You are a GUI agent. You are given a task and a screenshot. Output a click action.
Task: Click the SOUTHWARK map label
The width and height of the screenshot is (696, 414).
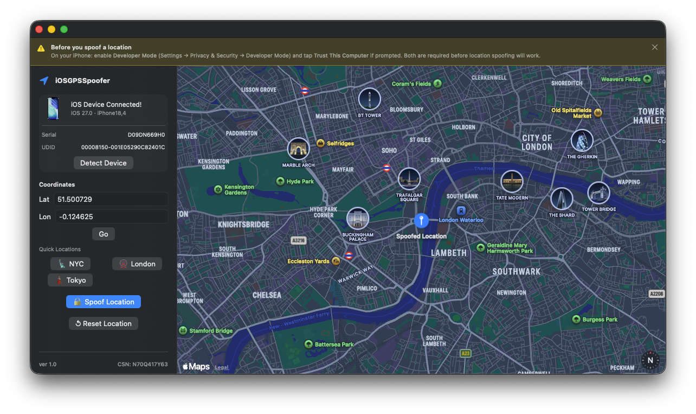tap(517, 271)
